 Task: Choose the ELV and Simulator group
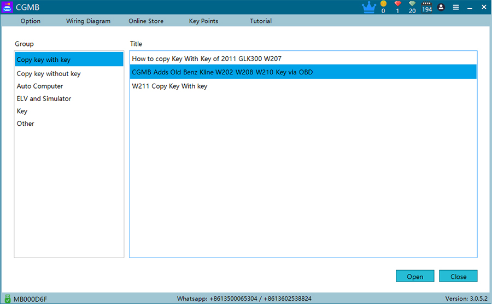(44, 99)
